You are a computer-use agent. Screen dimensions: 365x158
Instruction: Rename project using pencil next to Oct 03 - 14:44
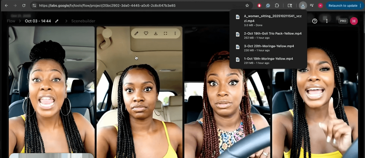[57, 21]
